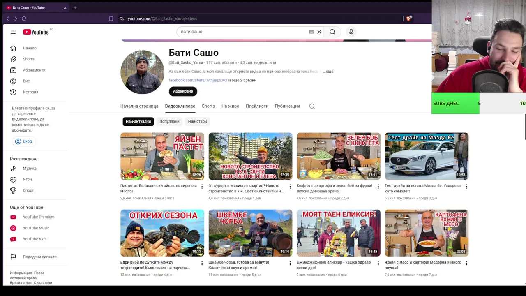Open options menu for От курорт в жилищен квартал video
The image size is (526, 296).
click(x=290, y=186)
